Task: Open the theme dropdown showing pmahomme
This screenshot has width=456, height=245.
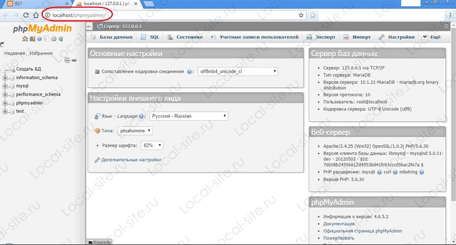Action: tap(135, 131)
